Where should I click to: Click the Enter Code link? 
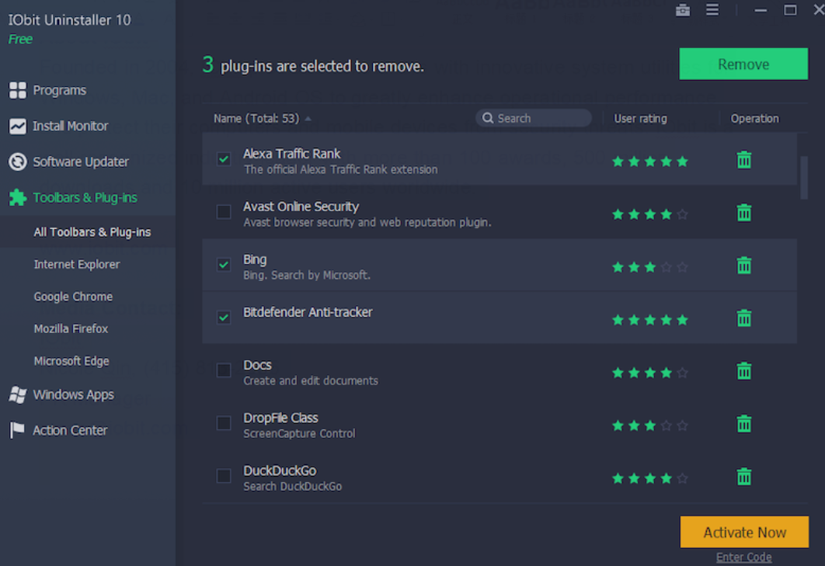tap(743, 557)
